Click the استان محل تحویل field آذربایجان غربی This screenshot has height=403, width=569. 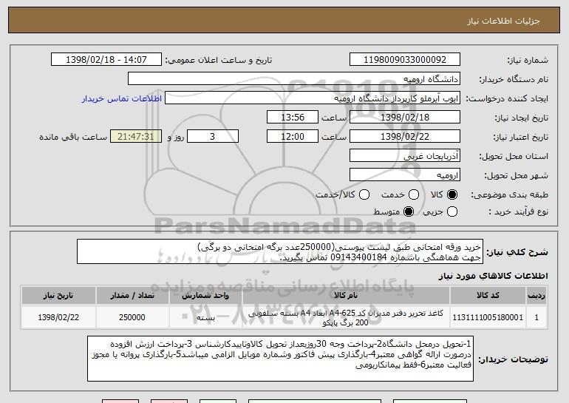(405, 156)
